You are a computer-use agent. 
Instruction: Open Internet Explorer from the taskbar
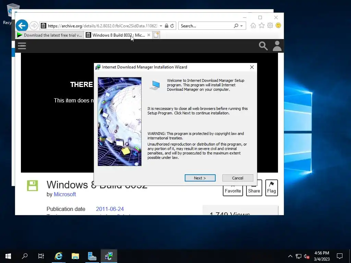click(59, 256)
